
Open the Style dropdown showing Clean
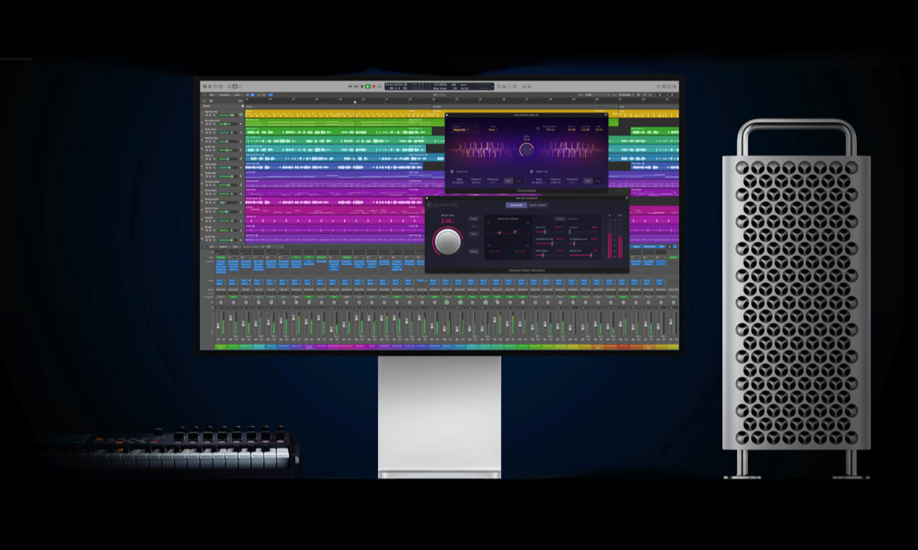[x=492, y=130]
